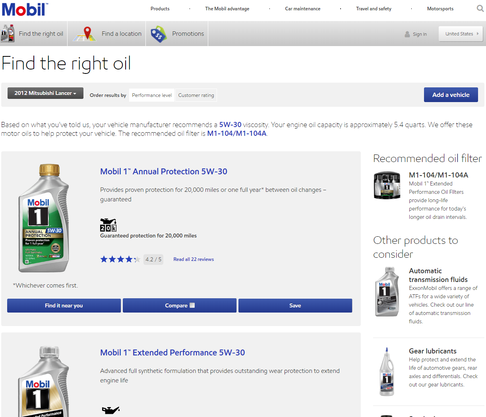486x417 pixels.
Task: Click the Add a vehicle button
Action: coord(451,95)
